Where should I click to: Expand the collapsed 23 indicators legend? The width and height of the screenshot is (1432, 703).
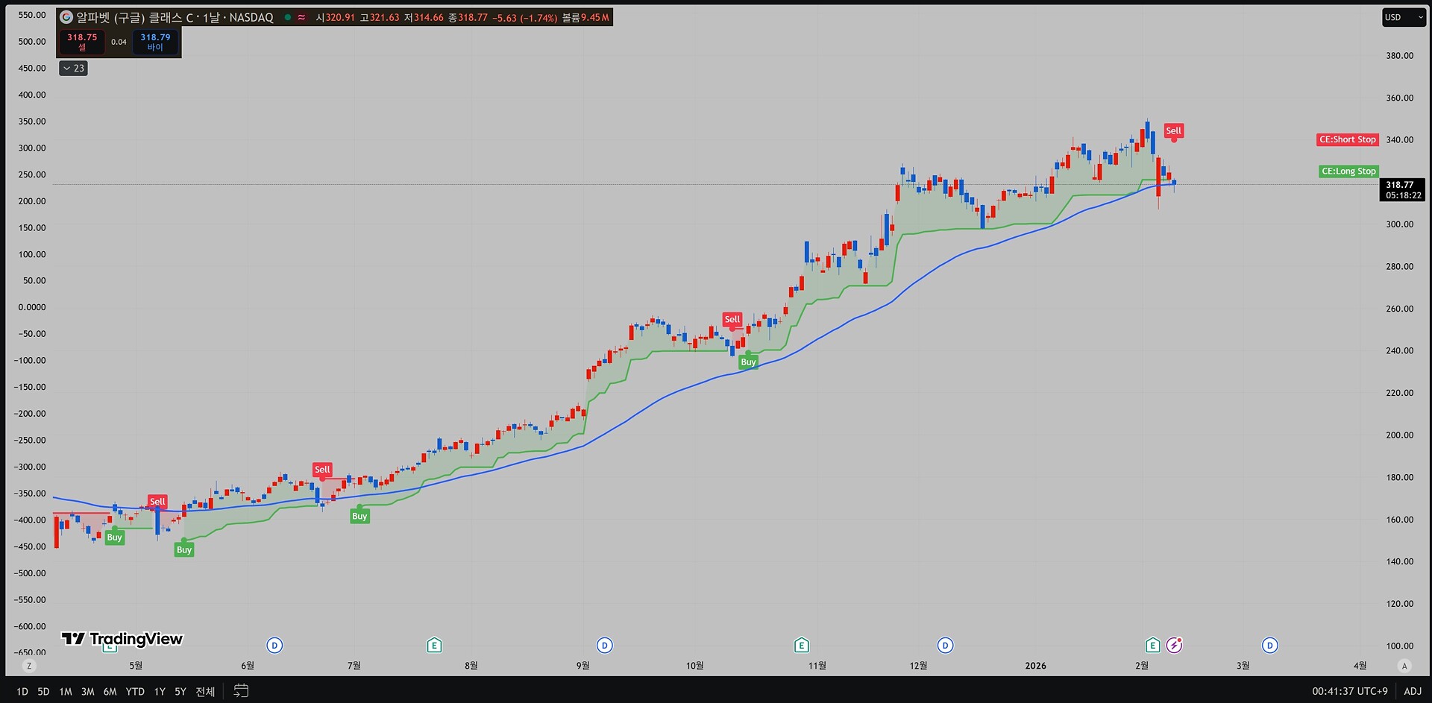coord(73,68)
